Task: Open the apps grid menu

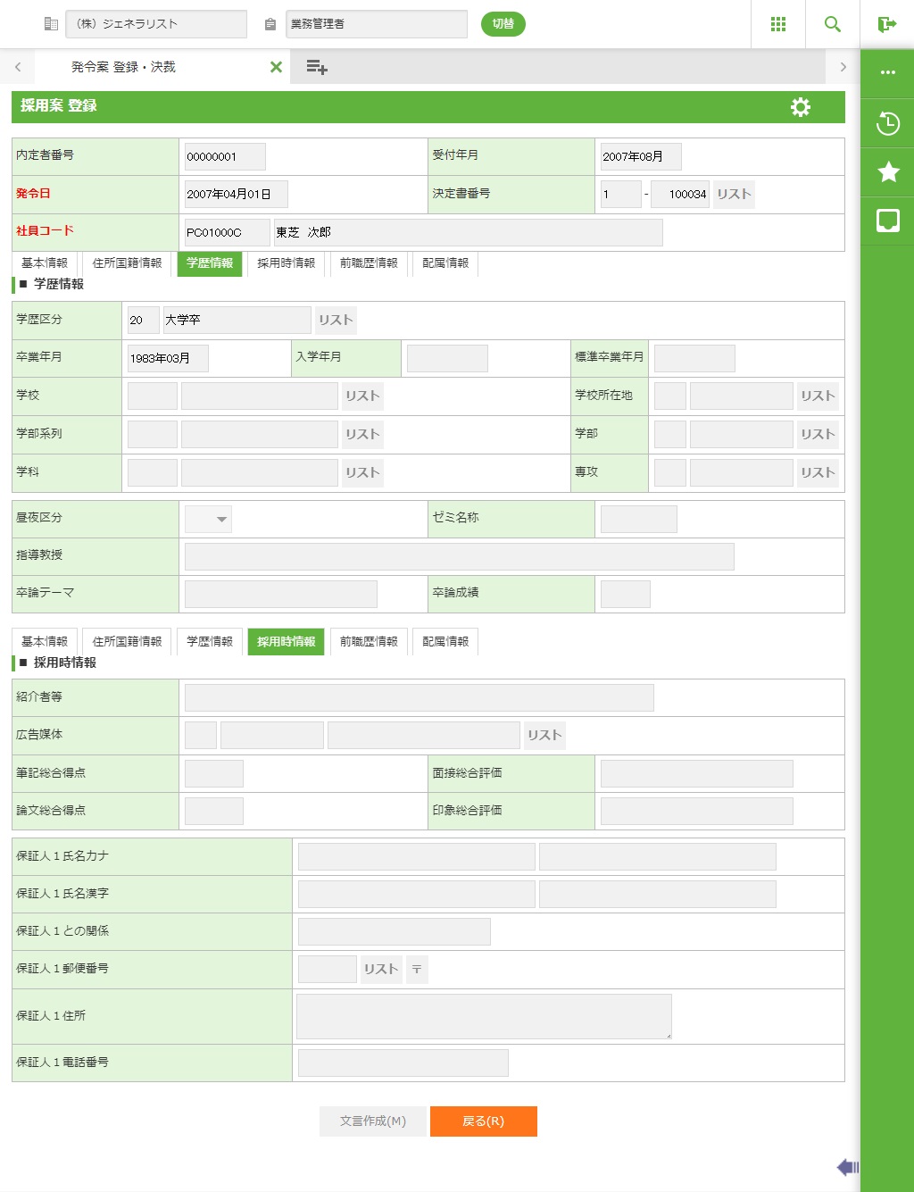Action: 777,24
